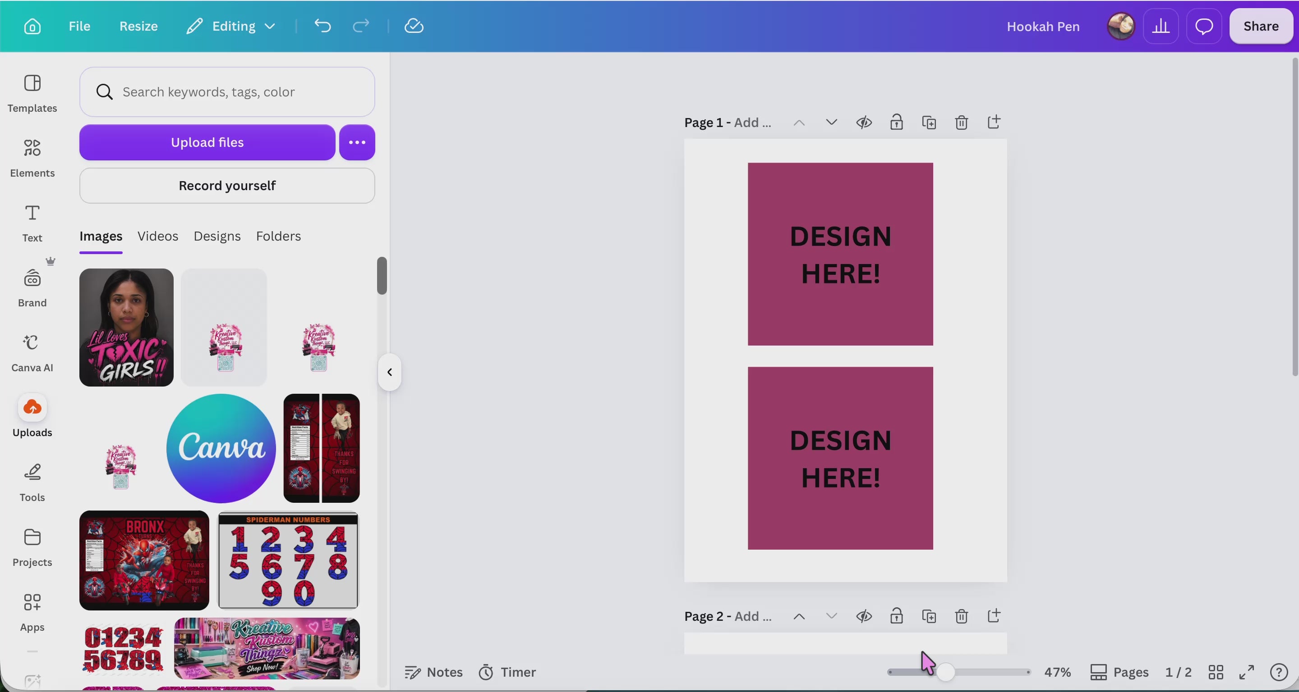This screenshot has height=692, width=1299.
Task: Duplicate Page 1
Action: tap(929, 123)
